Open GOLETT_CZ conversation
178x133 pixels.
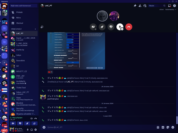[24, 71]
